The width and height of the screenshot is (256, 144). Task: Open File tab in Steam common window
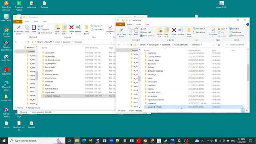point(120,24)
